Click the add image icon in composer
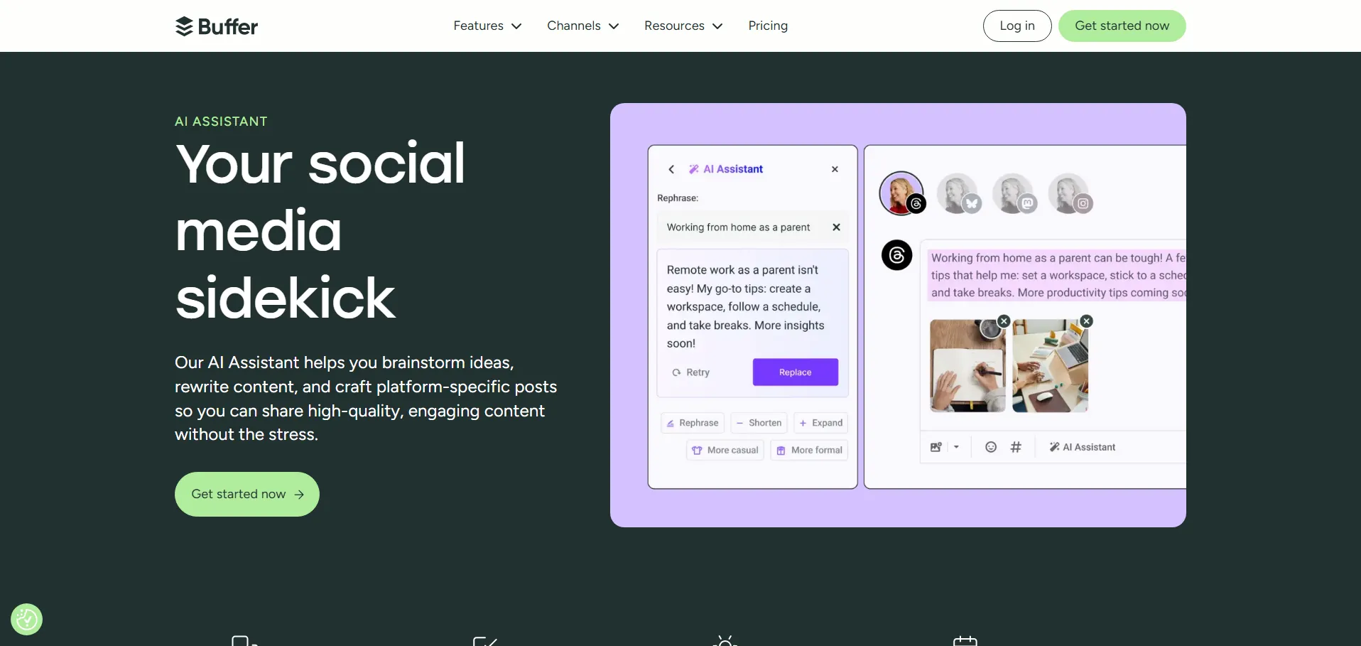This screenshot has height=646, width=1361. 936,447
